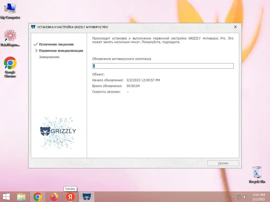Open Yandex browser from the taskbar
The height and width of the screenshot is (202, 270).
click(70, 197)
